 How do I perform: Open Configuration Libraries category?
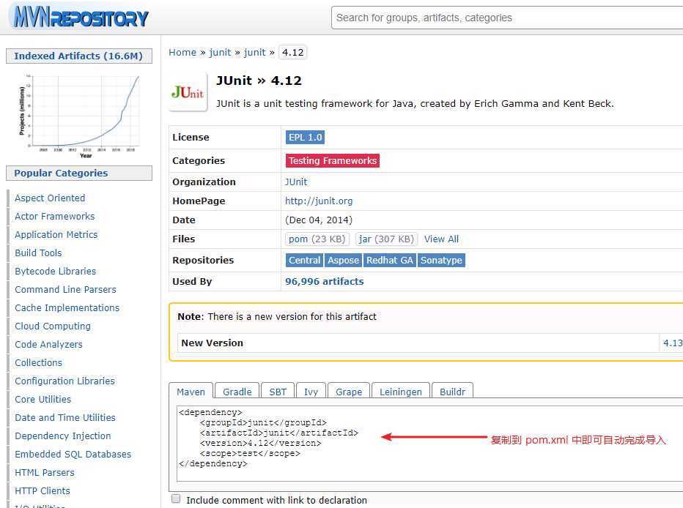pyautogui.click(x=65, y=381)
